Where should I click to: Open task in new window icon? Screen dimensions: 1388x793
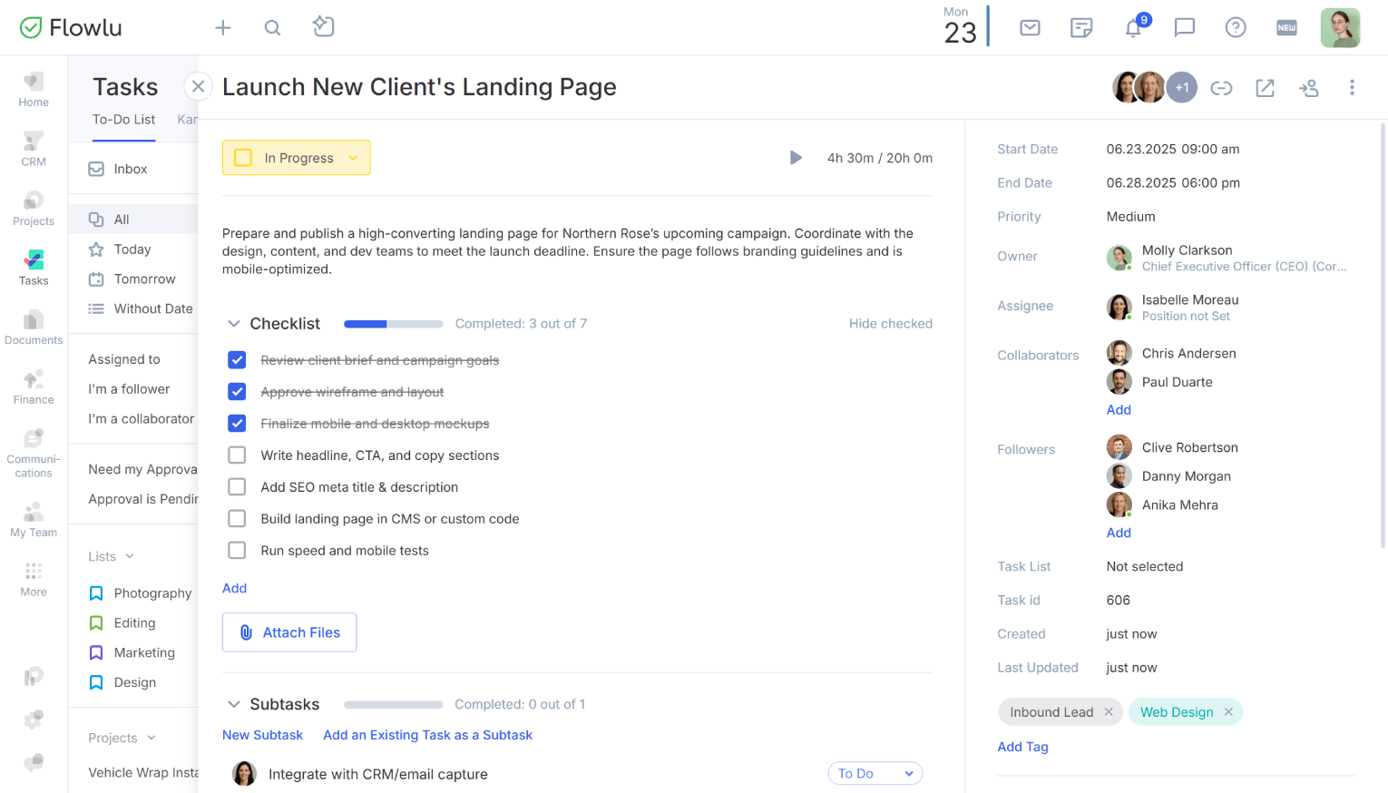pyautogui.click(x=1265, y=88)
